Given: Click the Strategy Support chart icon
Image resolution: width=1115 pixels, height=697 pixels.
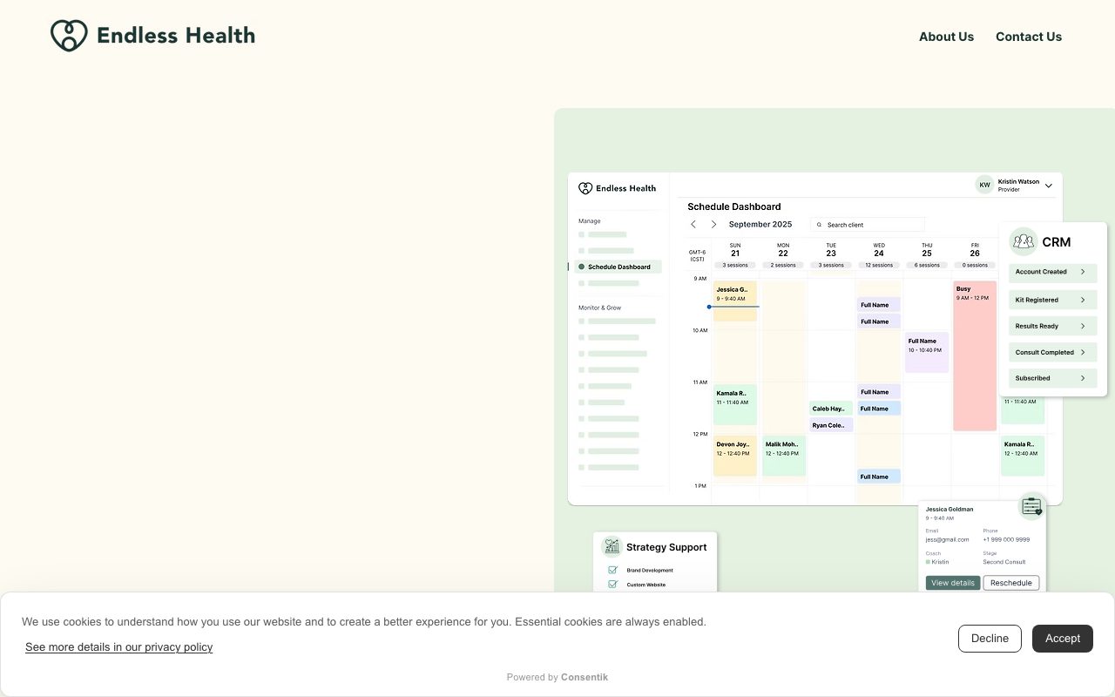Looking at the screenshot, I should click(x=612, y=546).
